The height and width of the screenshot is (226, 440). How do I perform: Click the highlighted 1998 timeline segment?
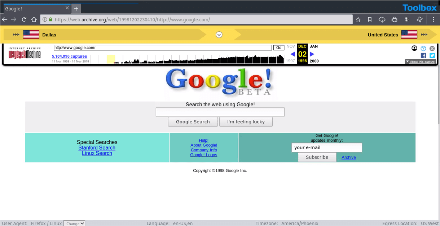click(111, 59)
